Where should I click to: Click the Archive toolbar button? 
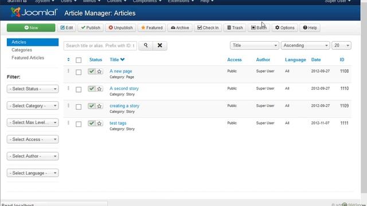[179, 27]
